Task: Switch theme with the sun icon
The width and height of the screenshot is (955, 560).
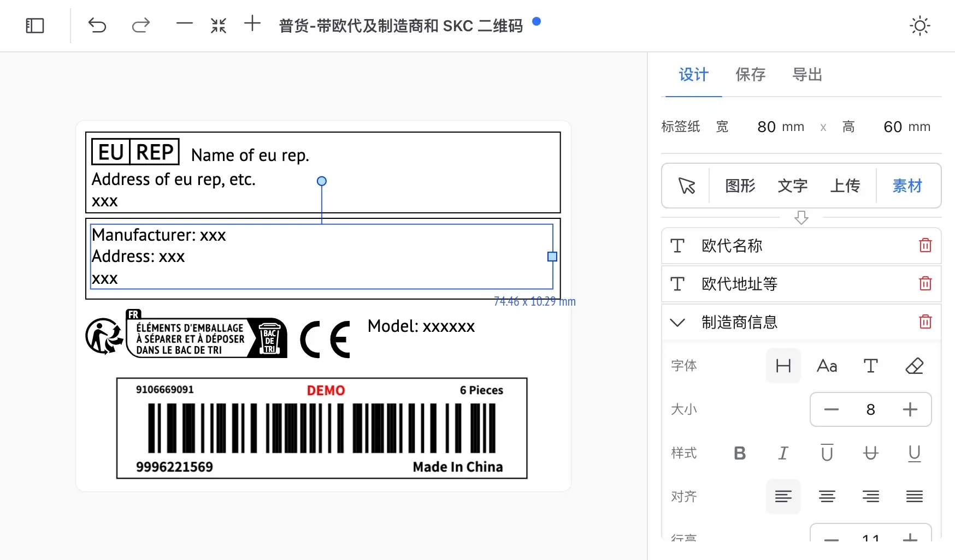Action: click(919, 26)
